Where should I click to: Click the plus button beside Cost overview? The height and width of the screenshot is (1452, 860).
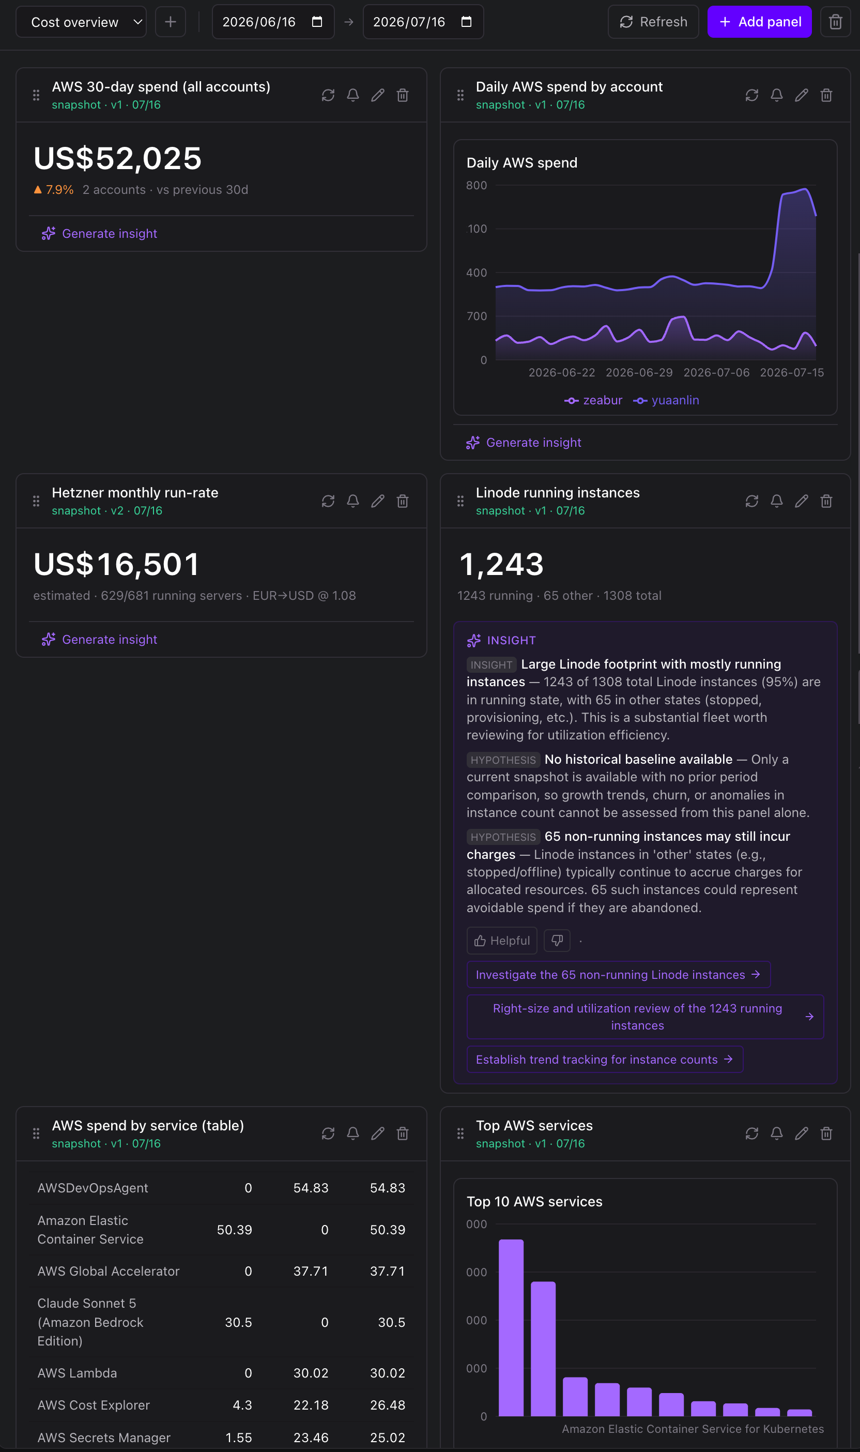[171, 22]
